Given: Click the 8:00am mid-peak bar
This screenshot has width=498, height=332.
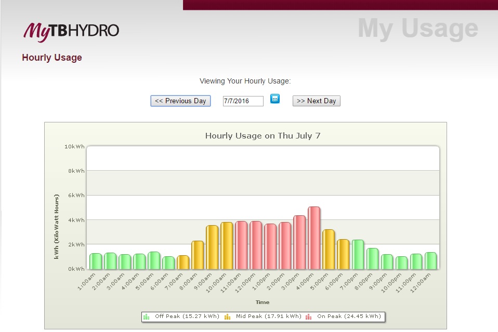Looking at the screenshot, I should click(x=198, y=255).
